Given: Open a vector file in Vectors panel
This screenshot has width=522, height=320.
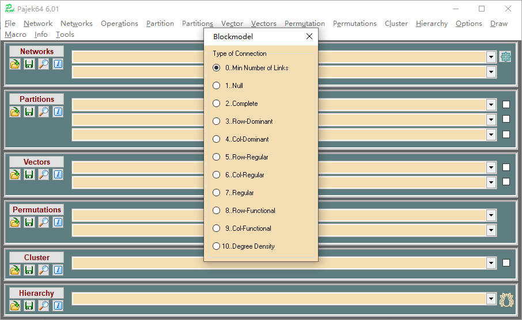Looking at the screenshot, I should [x=15, y=174].
